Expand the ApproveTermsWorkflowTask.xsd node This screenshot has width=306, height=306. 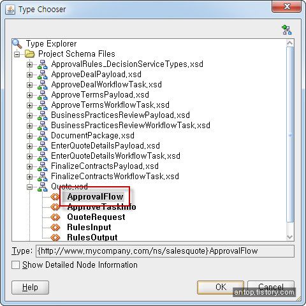point(29,105)
